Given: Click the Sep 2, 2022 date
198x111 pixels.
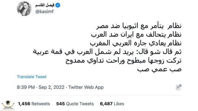Looking at the screenshot, I should [52, 87].
